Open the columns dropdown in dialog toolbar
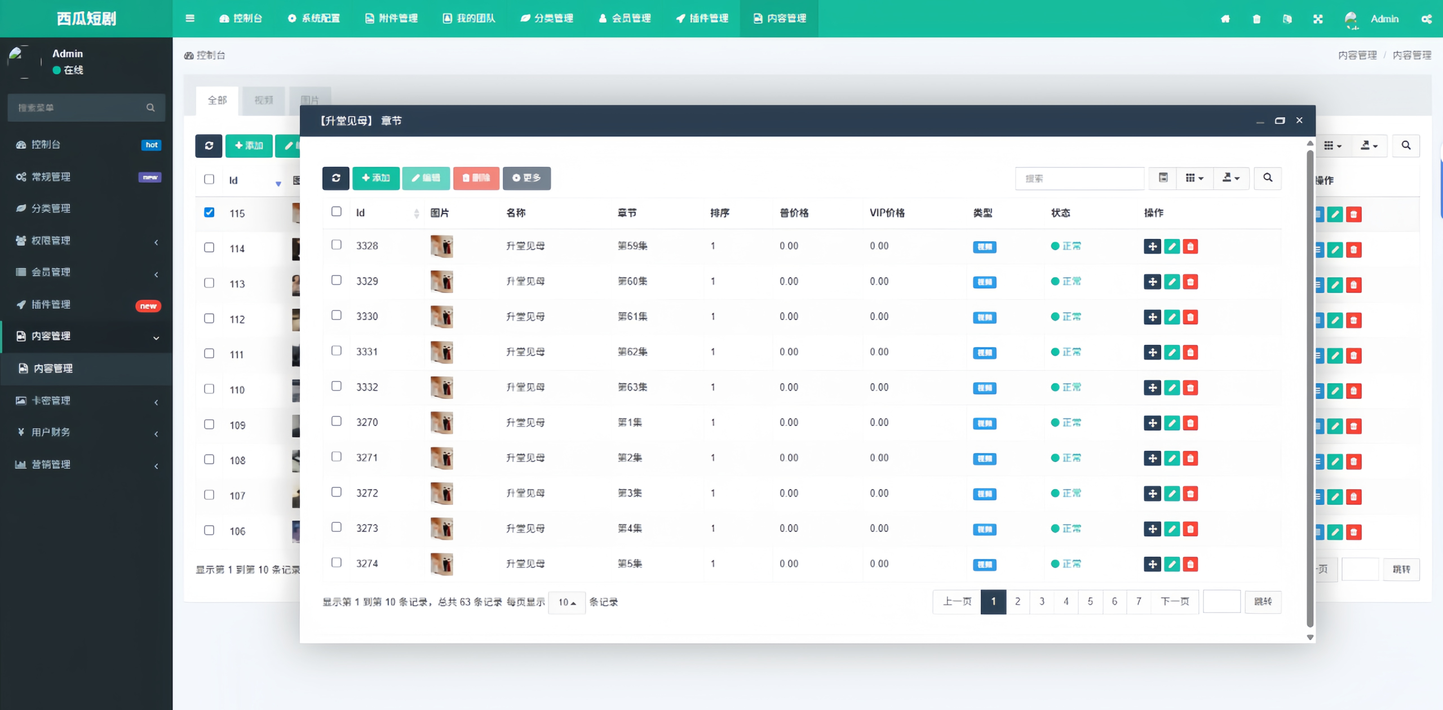This screenshot has height=710, width=1443. pos(1194,178)
